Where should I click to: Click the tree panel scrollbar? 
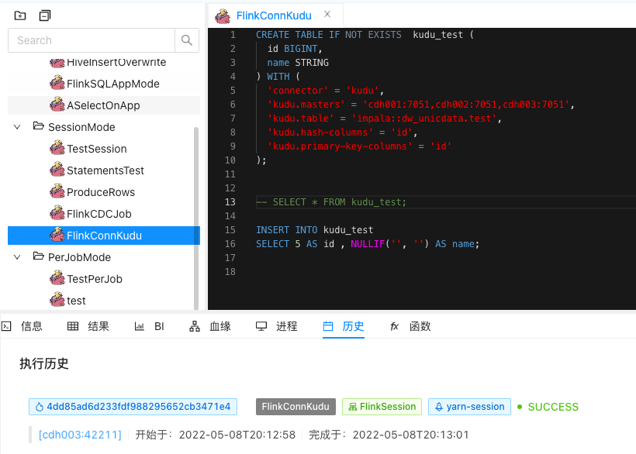pos(196,218)
